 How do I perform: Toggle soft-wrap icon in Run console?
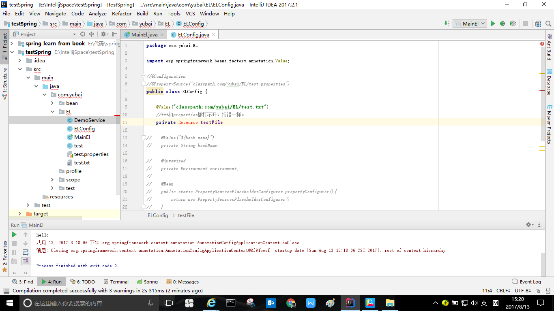26,252
